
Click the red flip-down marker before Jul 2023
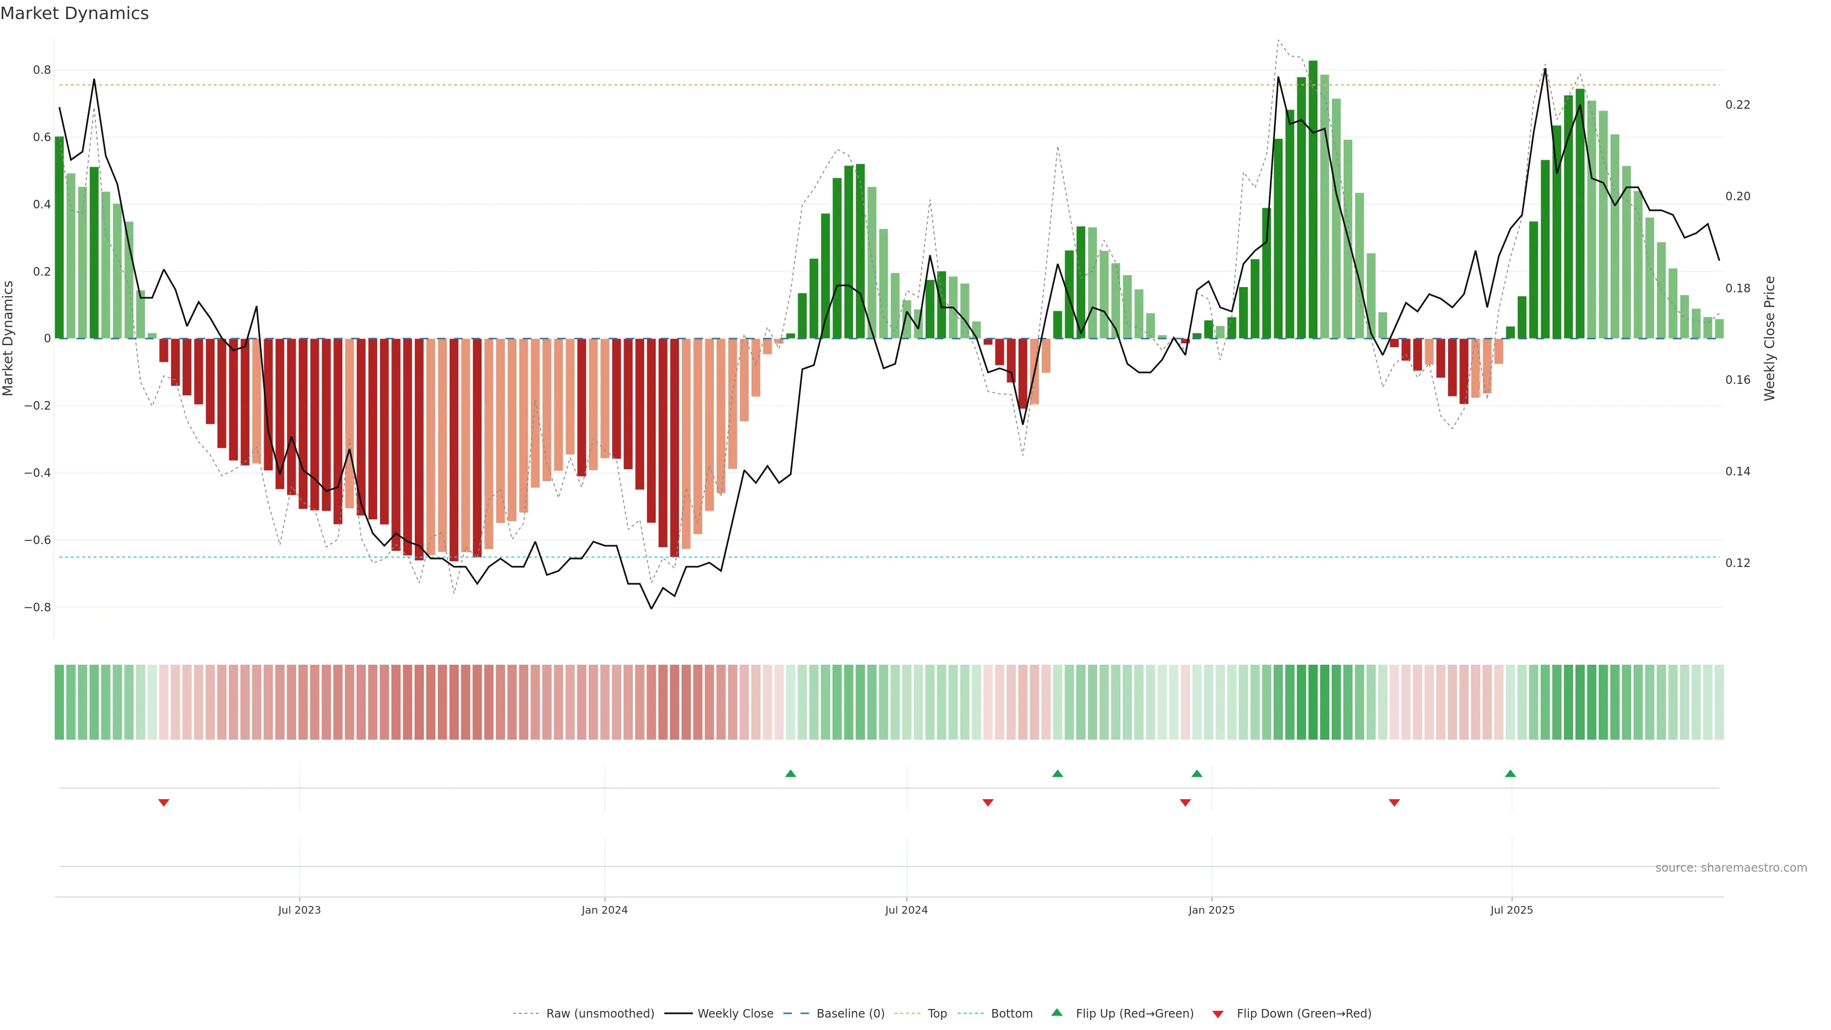click(x=164, y=803)
